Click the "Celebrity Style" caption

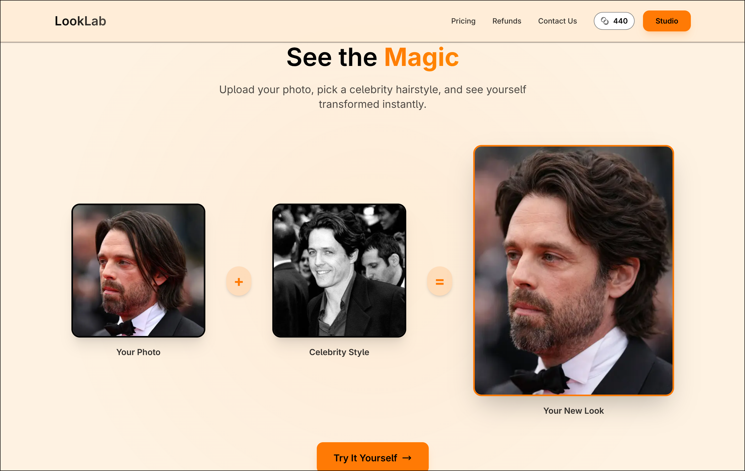(x=339, y=352)
